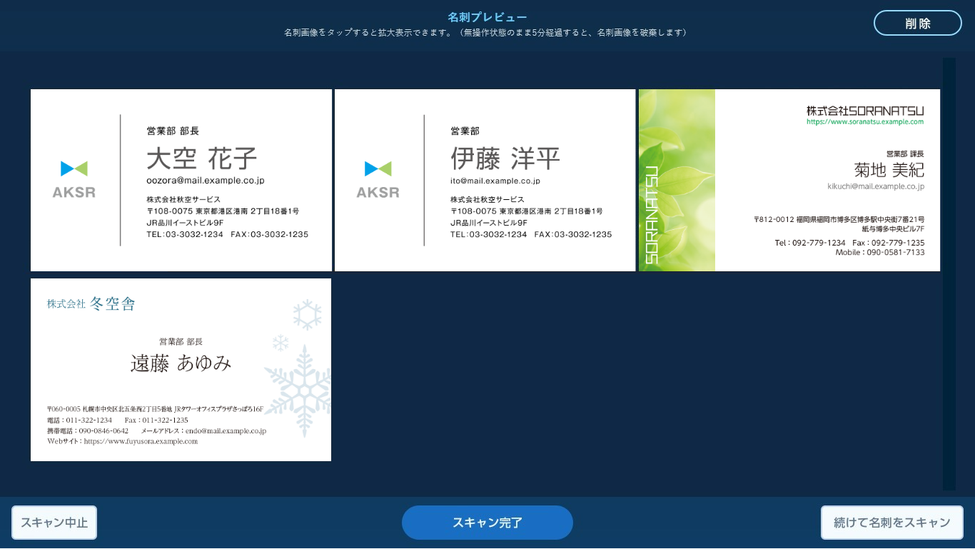Tap the oozora@mail.example.co.jp email address

206,181
